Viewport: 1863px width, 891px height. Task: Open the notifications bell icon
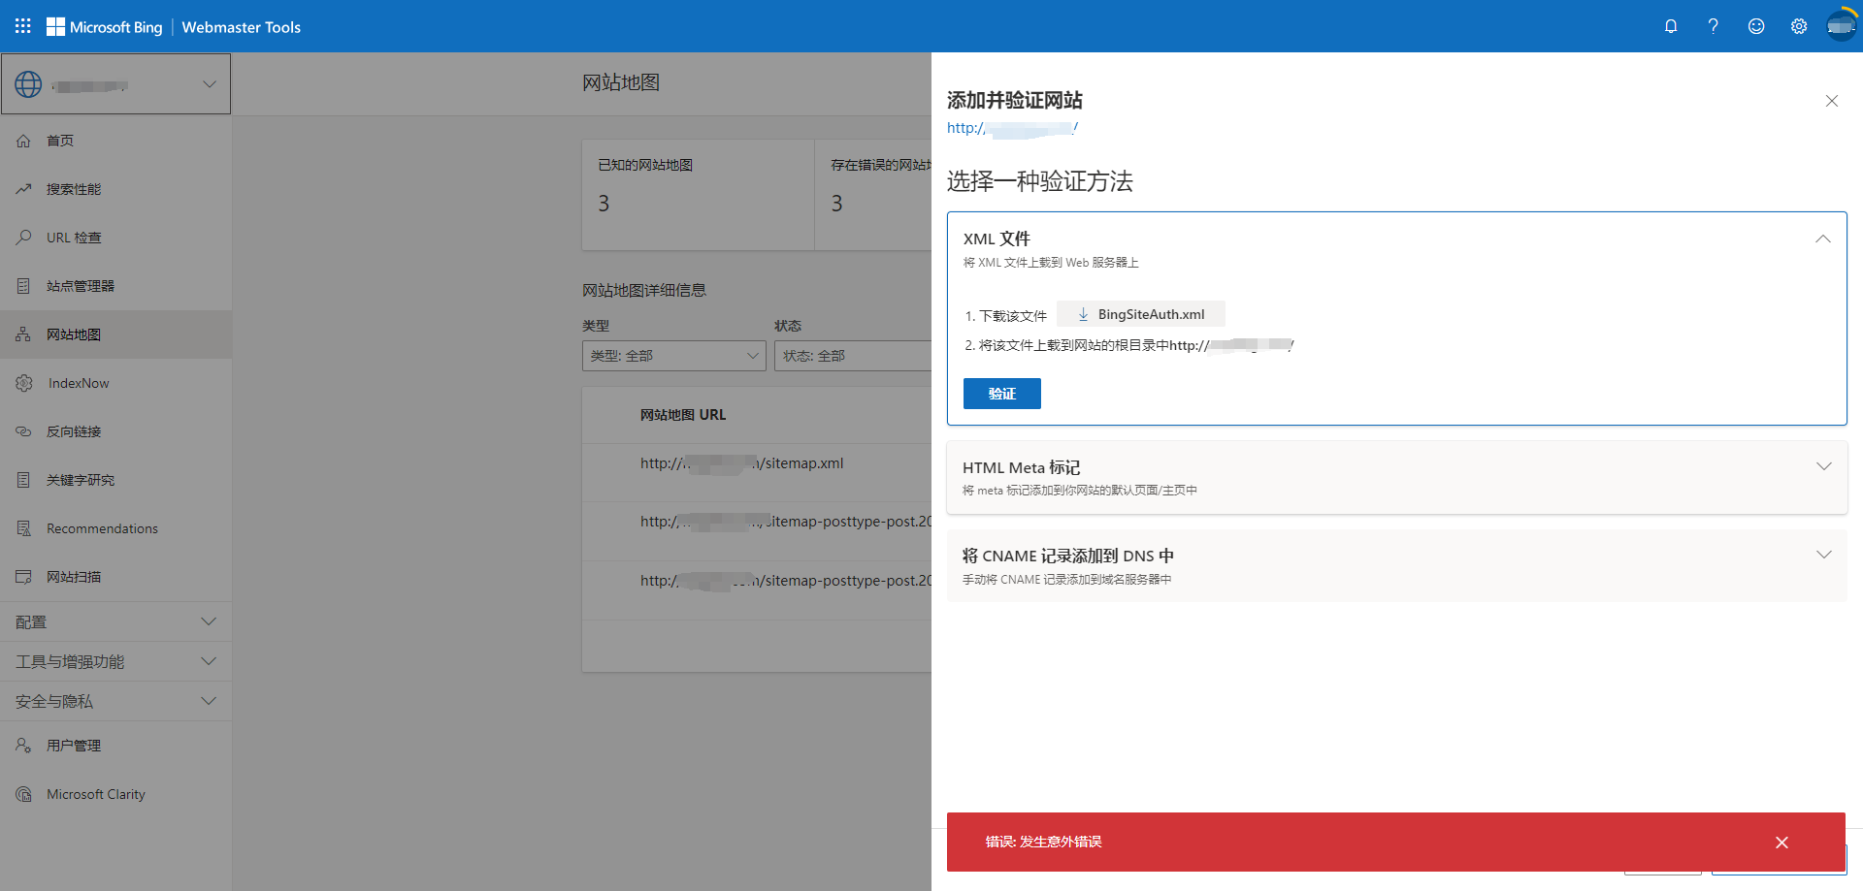[1671, 26]
